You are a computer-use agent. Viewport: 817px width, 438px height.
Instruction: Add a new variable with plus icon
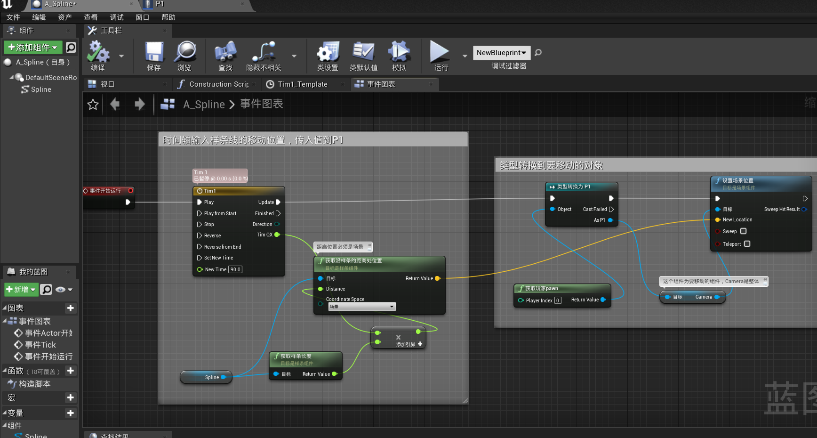pos(71,413)
